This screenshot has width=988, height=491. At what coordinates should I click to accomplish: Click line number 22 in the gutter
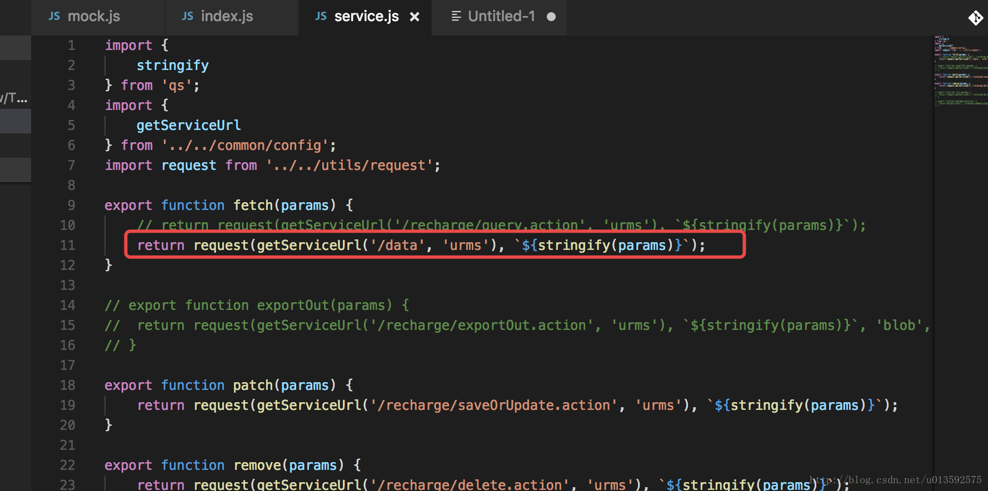(x=67, y=465)
